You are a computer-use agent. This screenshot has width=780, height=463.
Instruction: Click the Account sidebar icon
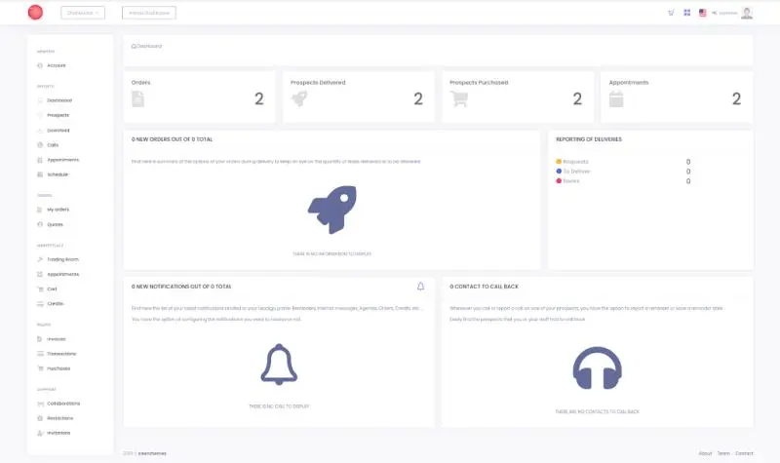point(40,65)
